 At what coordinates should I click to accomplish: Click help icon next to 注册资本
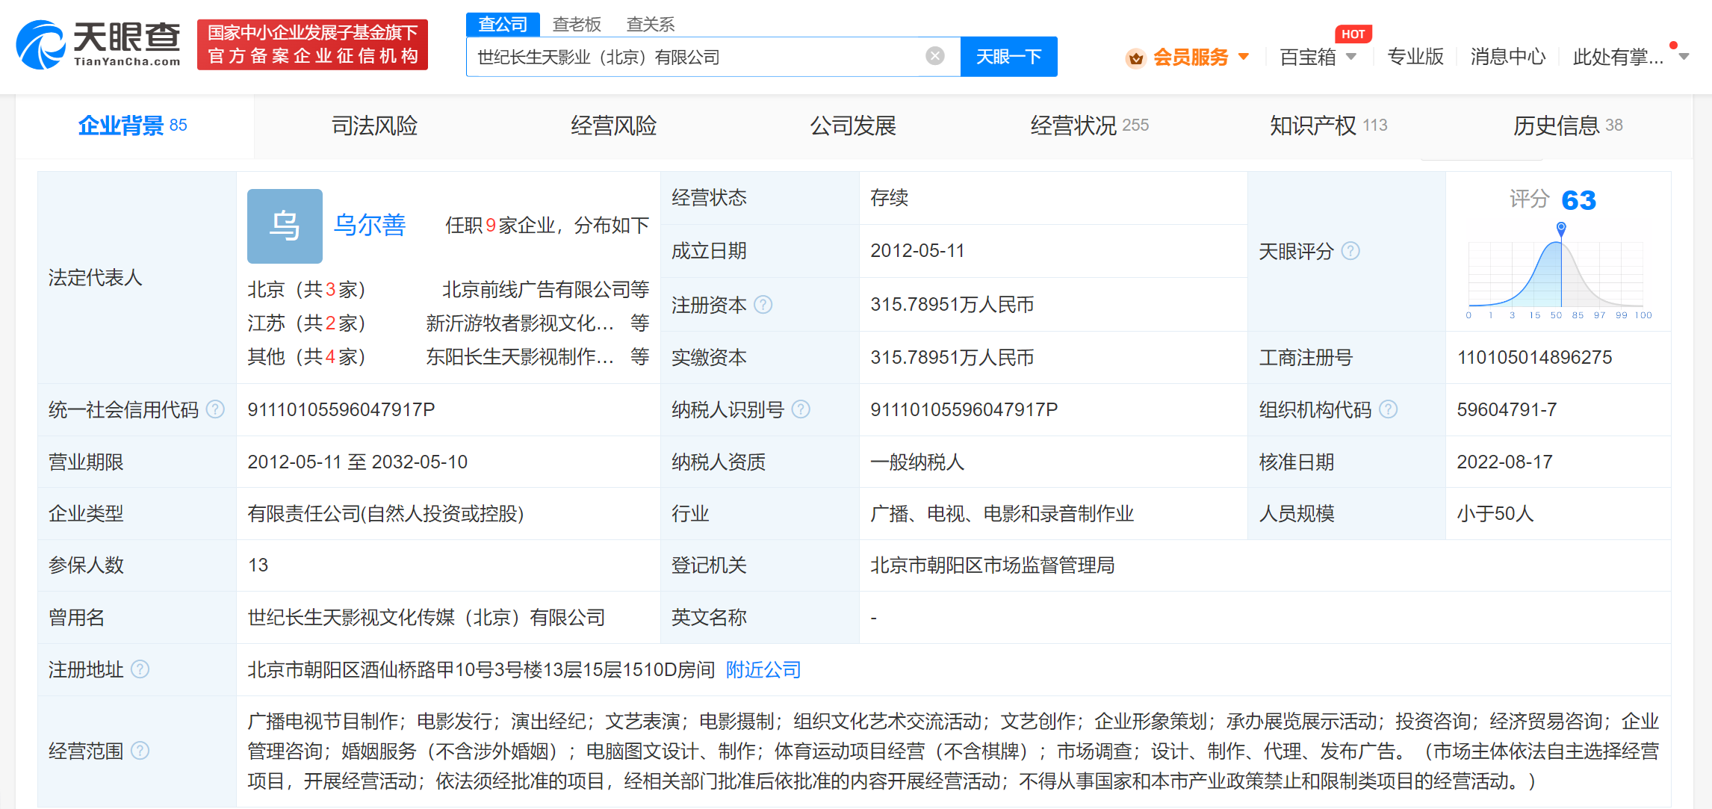point(763,305)
